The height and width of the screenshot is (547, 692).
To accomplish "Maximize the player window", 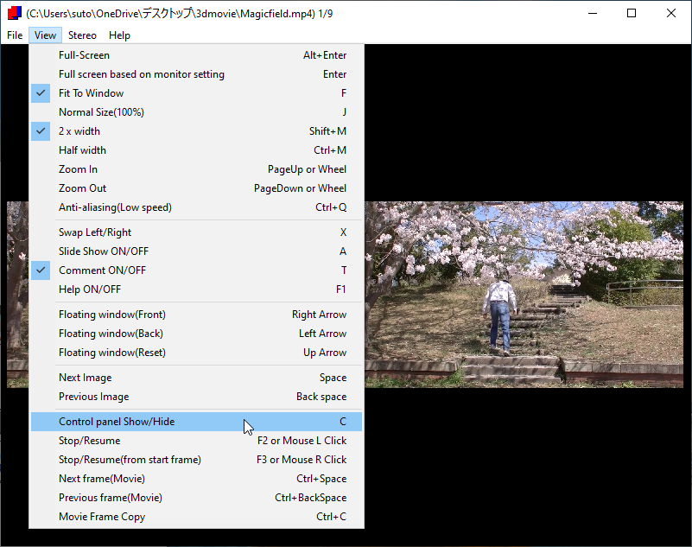I will [x=632, y=13].
